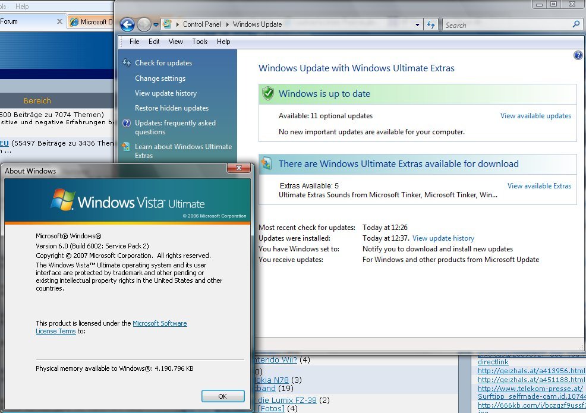
Task: Click Available: 11 optional updates text
Action: pos(326,116)
